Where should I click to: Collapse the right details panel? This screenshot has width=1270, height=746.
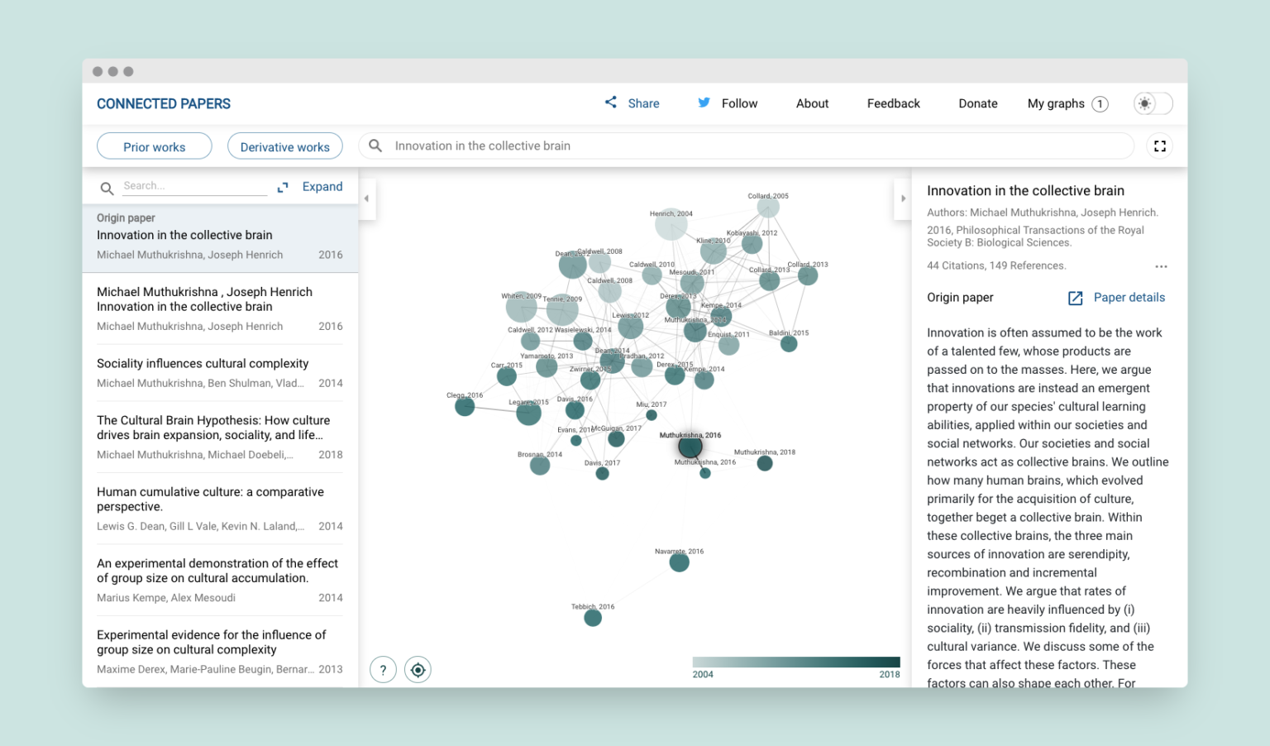tap(902, 198)
